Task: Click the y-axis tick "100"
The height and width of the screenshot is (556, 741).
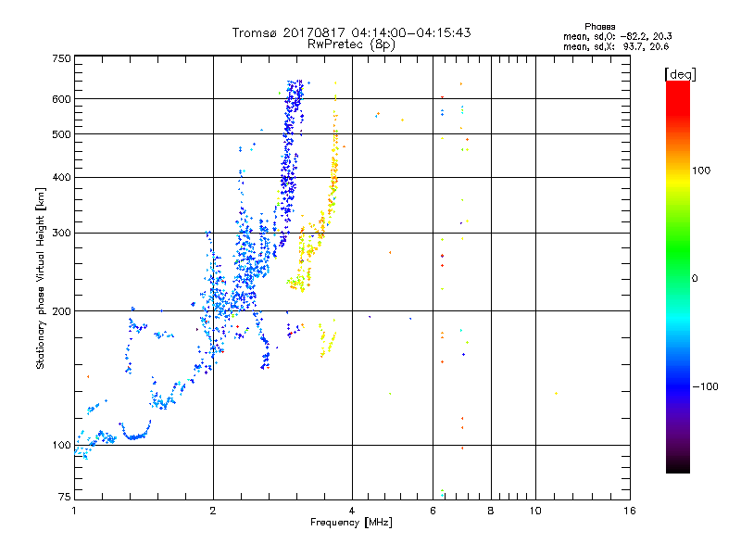Action: pyautogui.click(x=61, y=445)
